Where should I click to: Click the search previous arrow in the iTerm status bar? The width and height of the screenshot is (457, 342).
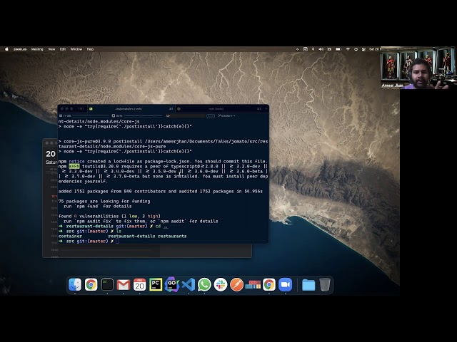(x=209, y=115)
